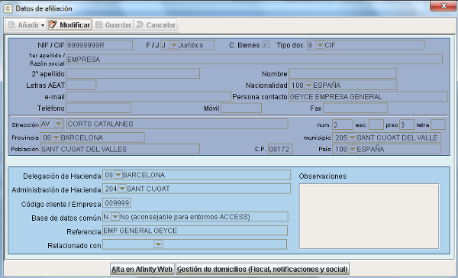Open the Añadir dropdown arrow
Viewport: 458px width, 278px height.
click(43, 25)
